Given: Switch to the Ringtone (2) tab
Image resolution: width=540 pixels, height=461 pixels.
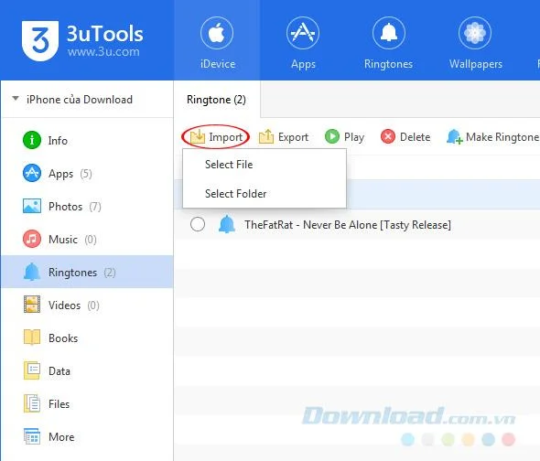Looking at the screenshot, I should tap(216, 100).
